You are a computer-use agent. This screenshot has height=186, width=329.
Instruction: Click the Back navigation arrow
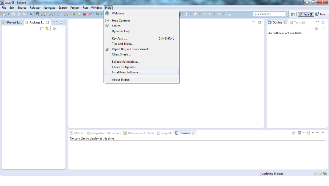point(210,14)
